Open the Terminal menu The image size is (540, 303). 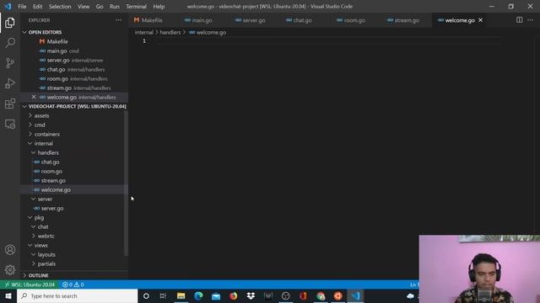pos(136,7)
